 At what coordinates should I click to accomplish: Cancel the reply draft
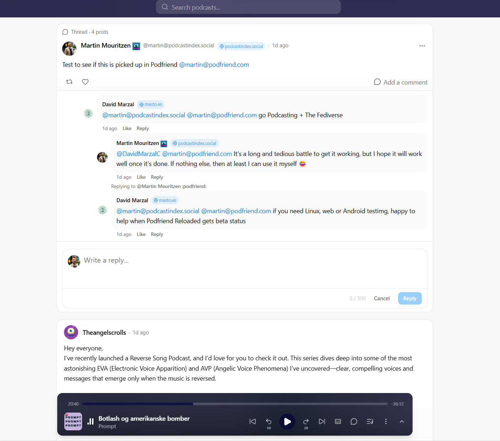point(382,299)
